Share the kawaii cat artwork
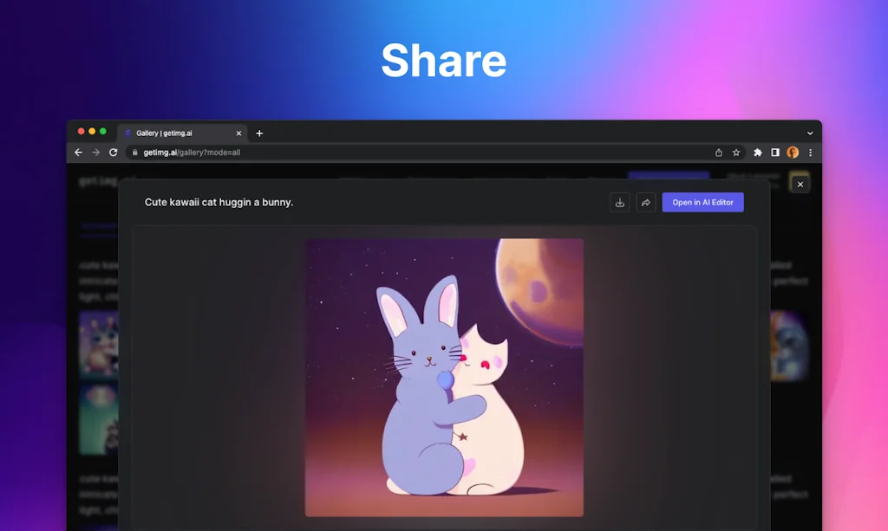The image size is (888, 531). (645, 202)
